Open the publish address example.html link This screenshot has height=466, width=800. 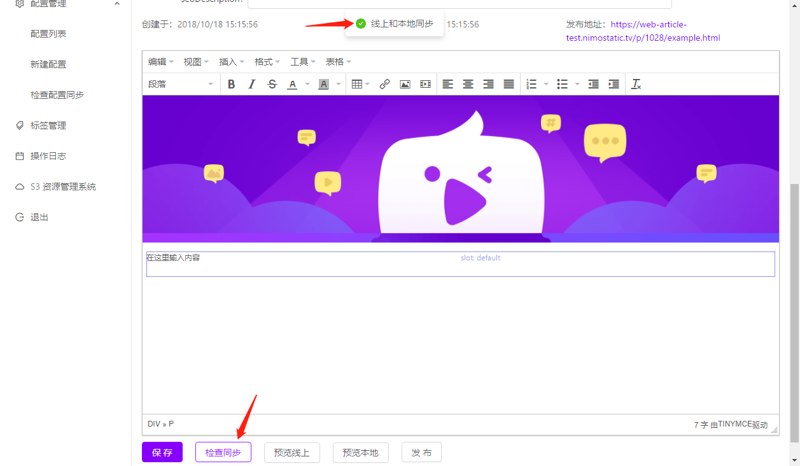click(643, 31)
